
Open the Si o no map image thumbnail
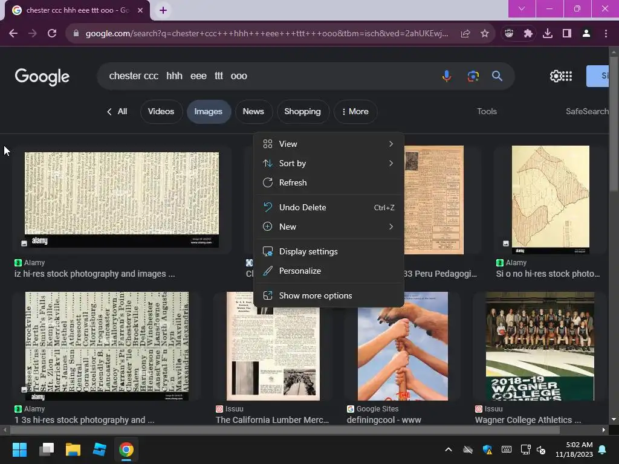click(x=551, y=199)
